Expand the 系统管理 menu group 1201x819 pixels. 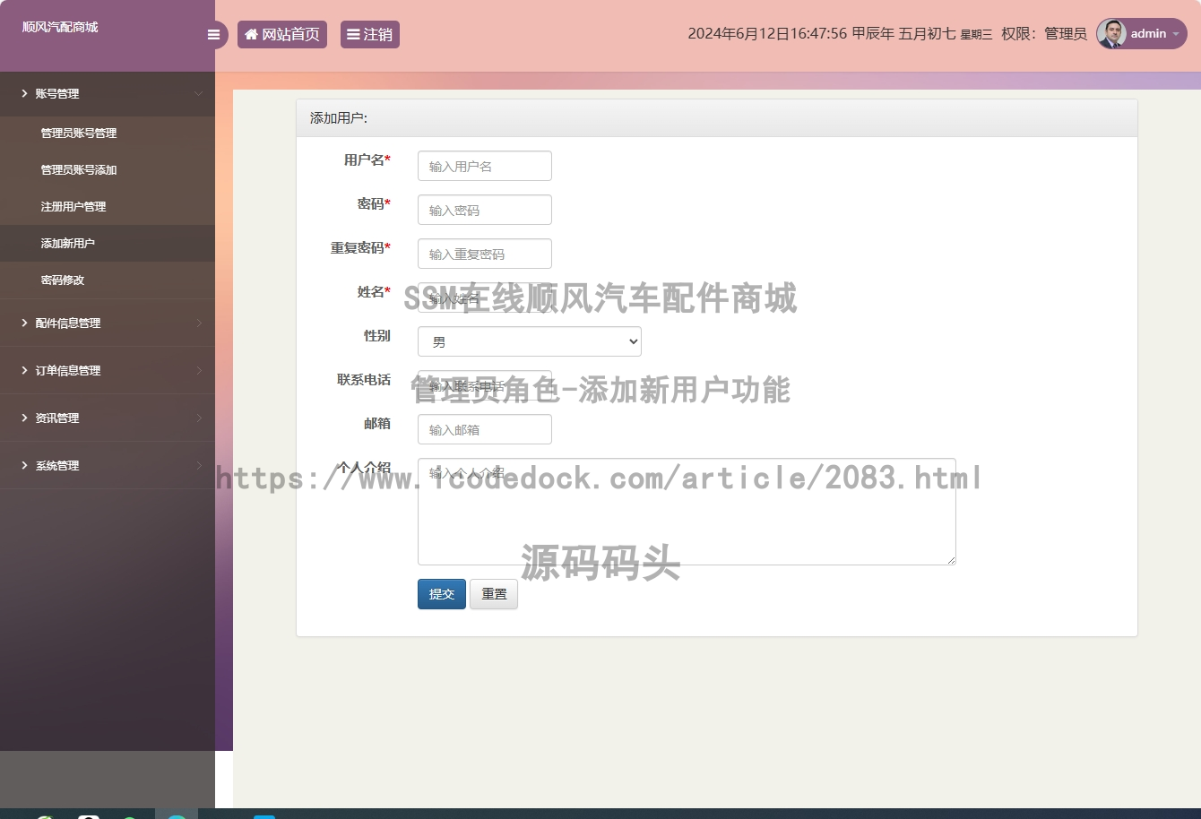(108, 465)
